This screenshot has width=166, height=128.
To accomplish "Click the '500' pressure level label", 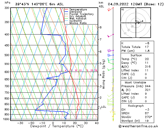I will coord(7,55).
